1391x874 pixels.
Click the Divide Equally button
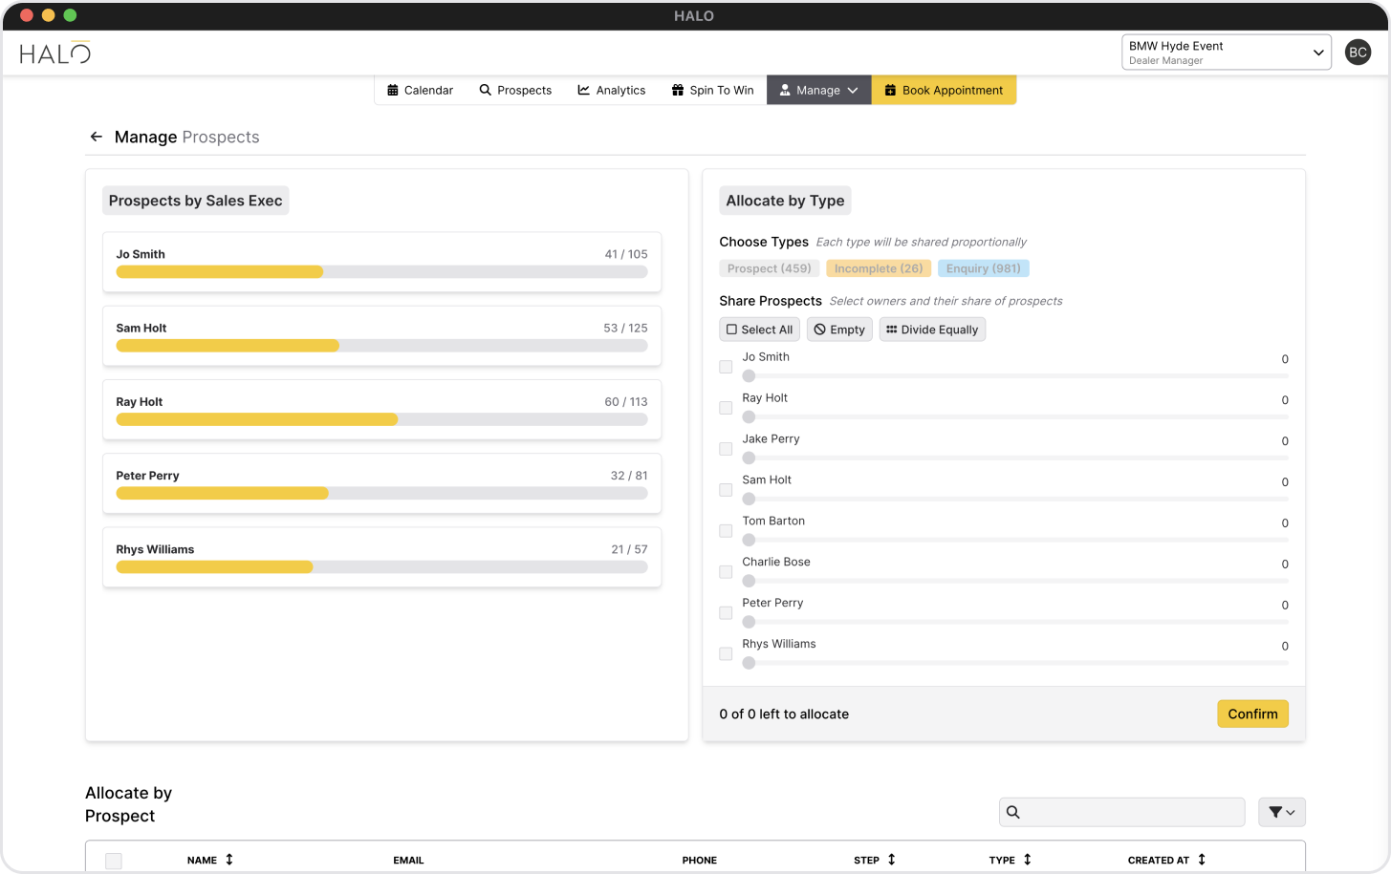click(932, 330)
